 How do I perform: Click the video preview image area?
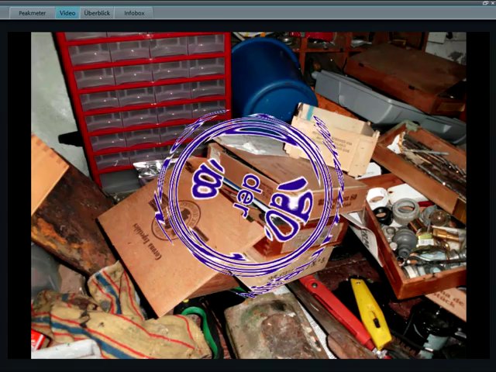(x=248, y=195)
